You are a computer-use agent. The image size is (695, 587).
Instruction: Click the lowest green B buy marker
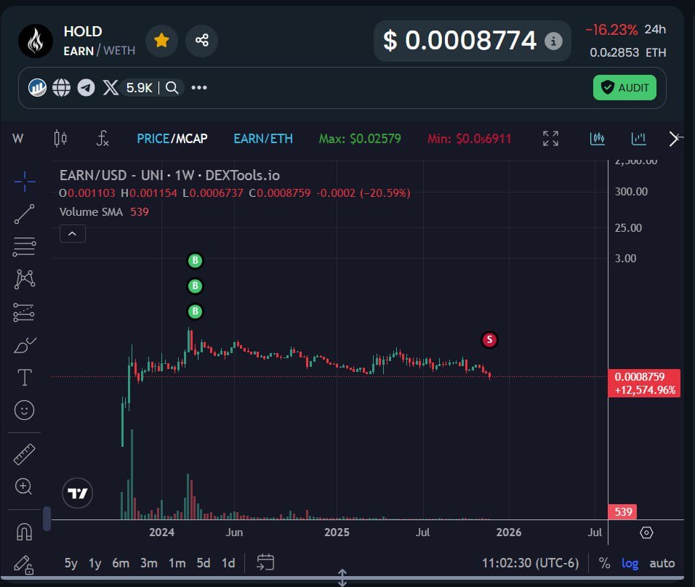(195, 312)
